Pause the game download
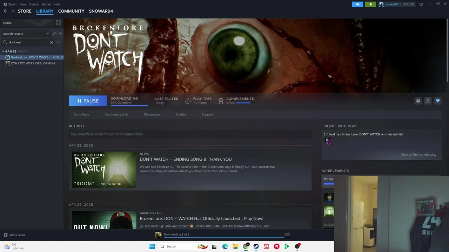Screen dimensions: 449x252 (x=88, y=101)
